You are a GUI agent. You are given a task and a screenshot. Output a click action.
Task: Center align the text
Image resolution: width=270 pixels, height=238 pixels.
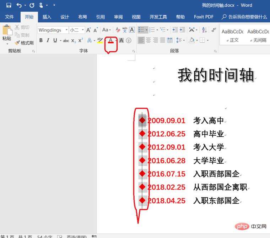coord(148,40)
